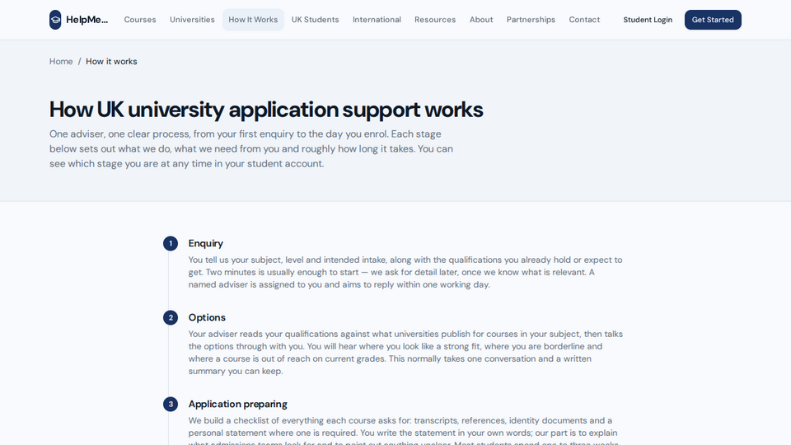This screenshot has height=445, width=791.
Task: Click the paragraph starting 'We build a checklist'
Action: (x=405, y=430)
